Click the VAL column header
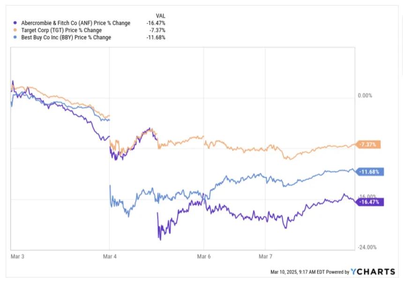This screenshot has height=282, width=403. point(161,16)
